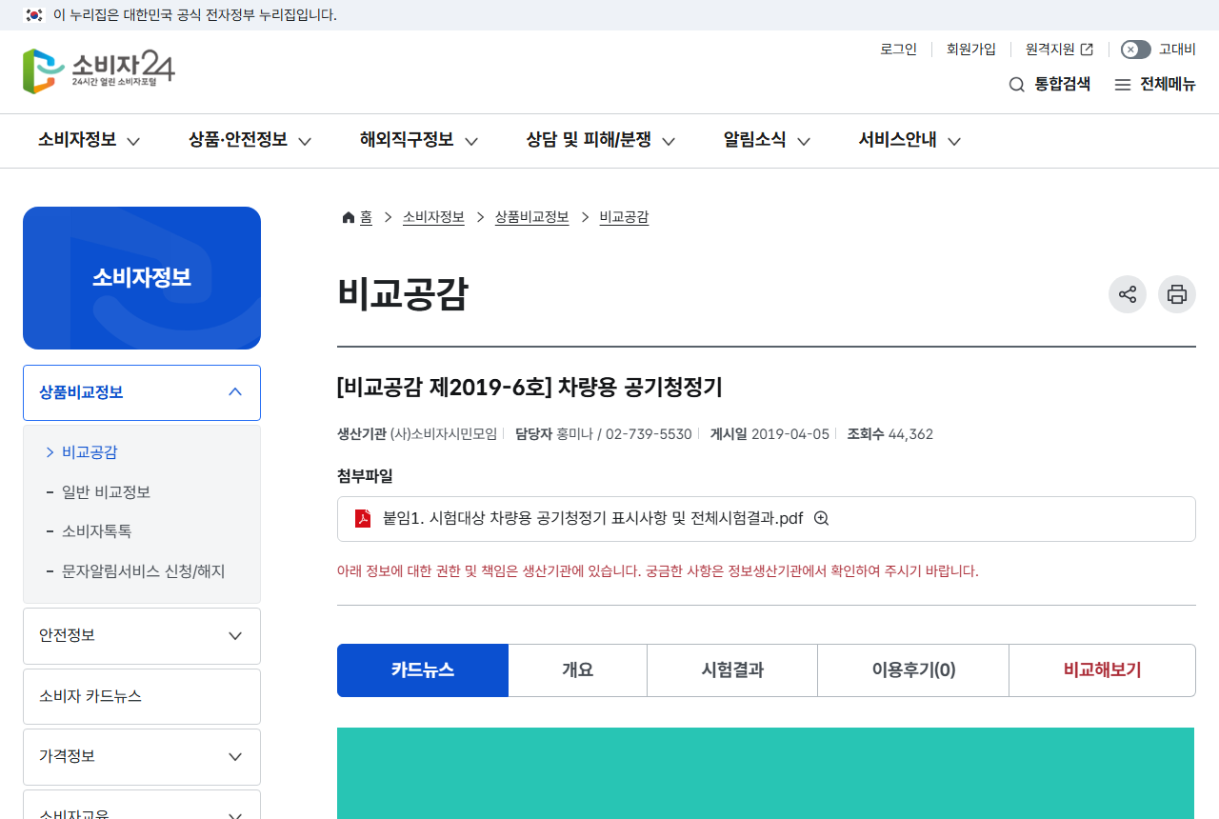Click the magnifier search icon
The width and height of the screenshot is (1219, 819).
tap(1017, 85)
